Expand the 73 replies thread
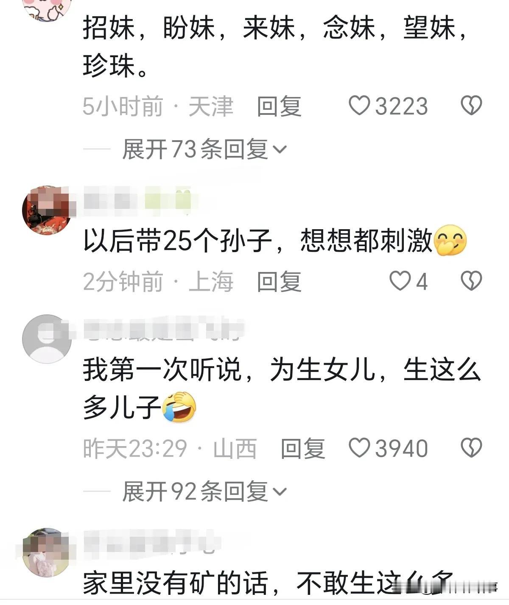 (x=204, y=149)
